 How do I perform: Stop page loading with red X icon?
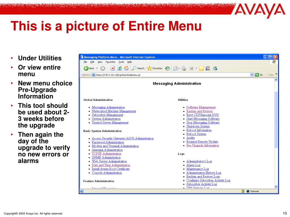113,68
